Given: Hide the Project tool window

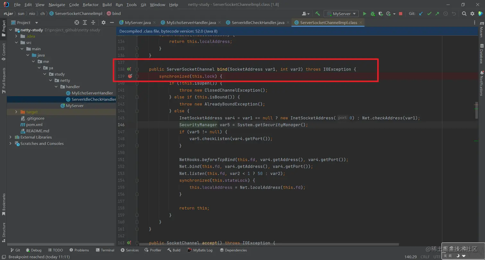Looking at the screenshot, I should (112, 22).
